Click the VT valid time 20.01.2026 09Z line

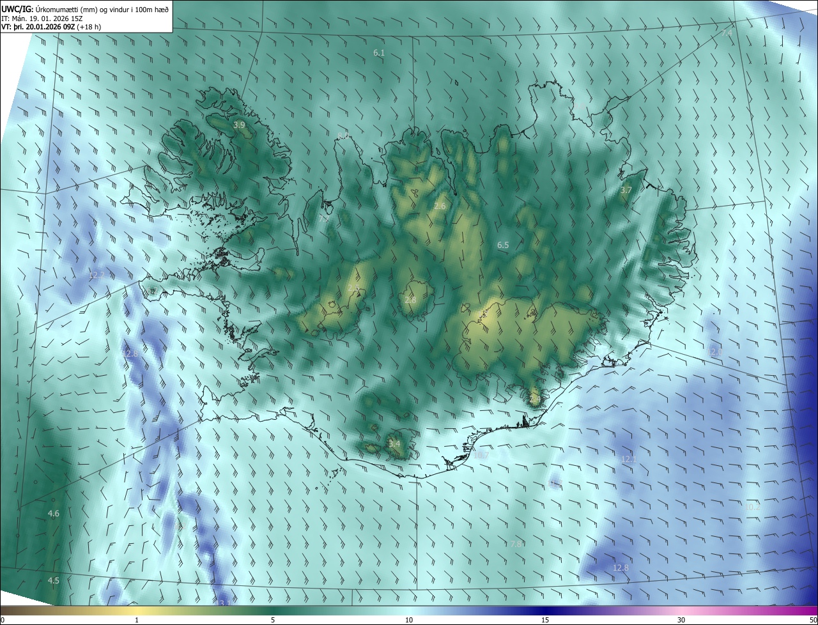pyautogui.click(x=51, y=27)
